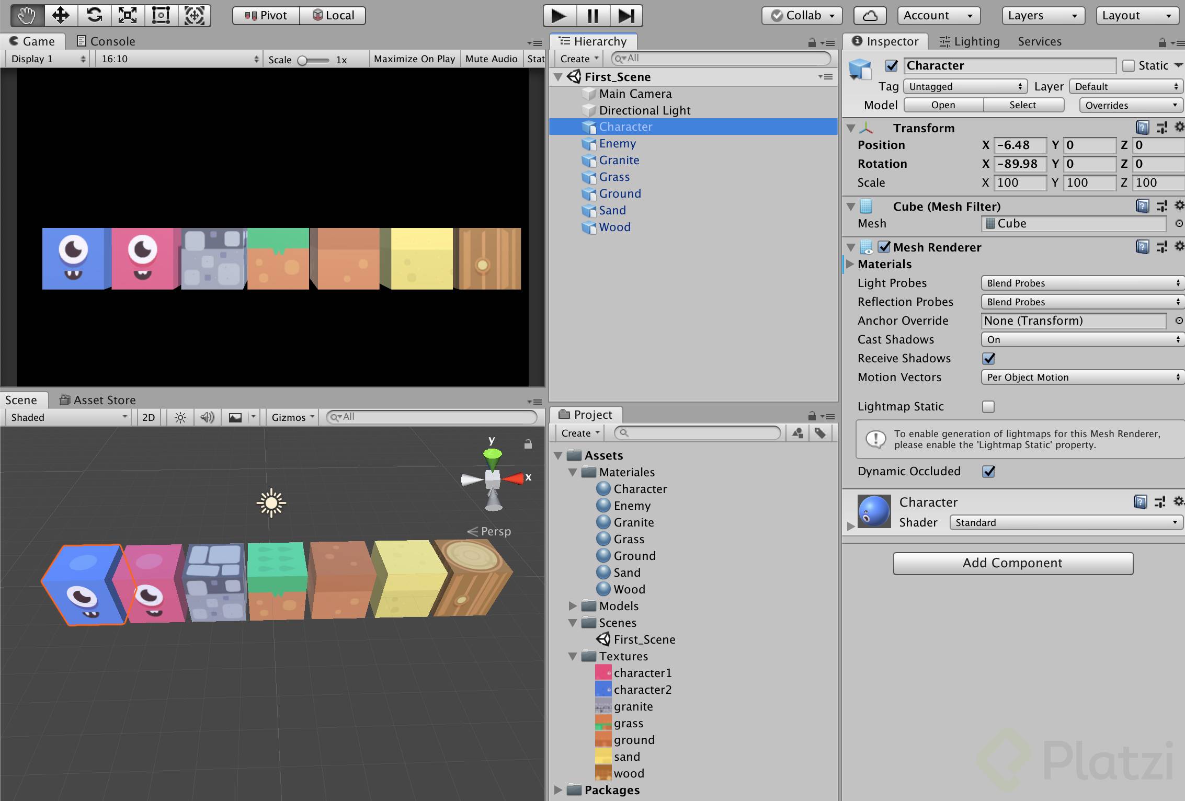Switch to the Lighting tab
This screenshot has height=801, width=1185.
point(970,41)
